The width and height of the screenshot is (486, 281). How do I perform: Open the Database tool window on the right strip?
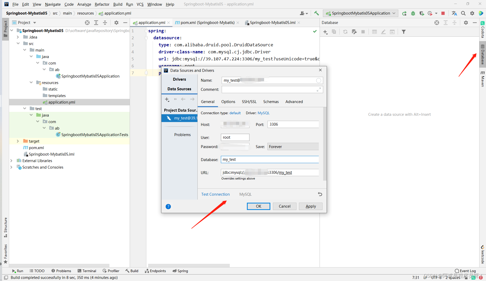coord(483,54)
